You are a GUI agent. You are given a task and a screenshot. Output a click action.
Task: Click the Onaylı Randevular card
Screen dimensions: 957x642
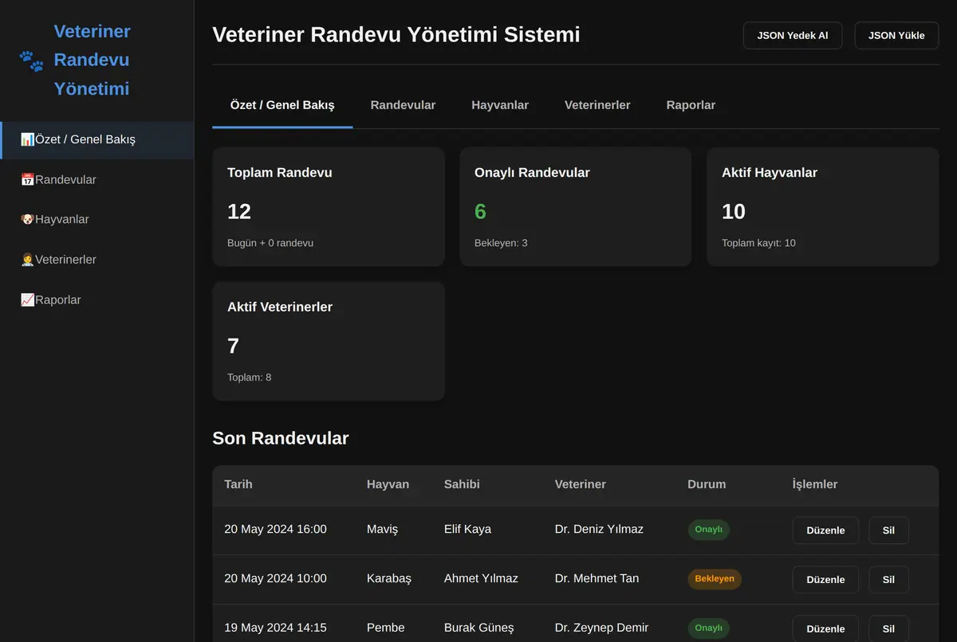tap(576, 206)
